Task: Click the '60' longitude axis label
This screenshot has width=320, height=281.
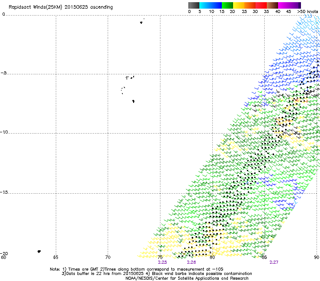Action: 3,257
